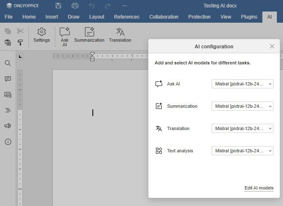Expand the Translation model dropdown
The image size is (283, 206).
(243, 128)
